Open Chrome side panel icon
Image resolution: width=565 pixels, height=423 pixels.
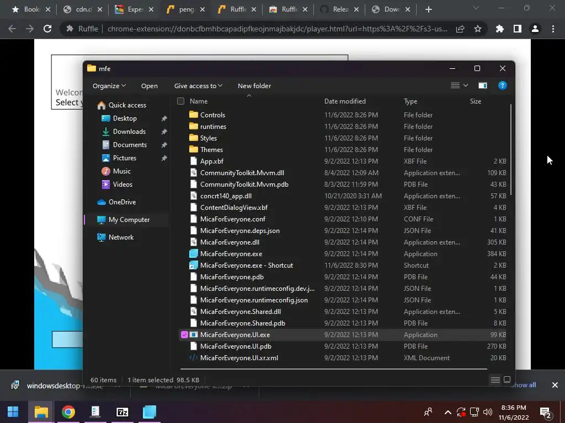click(x=518, y=29)
